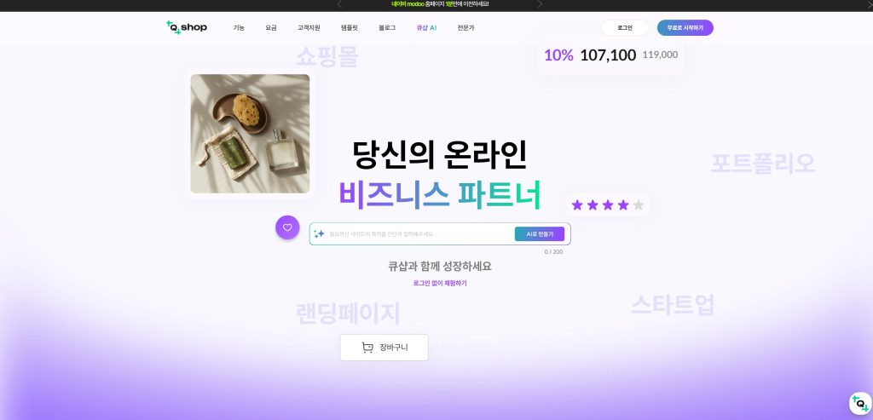Show previous banner with left arrow
The width and height of the screenshot is (873, 420).
[339, 4]
